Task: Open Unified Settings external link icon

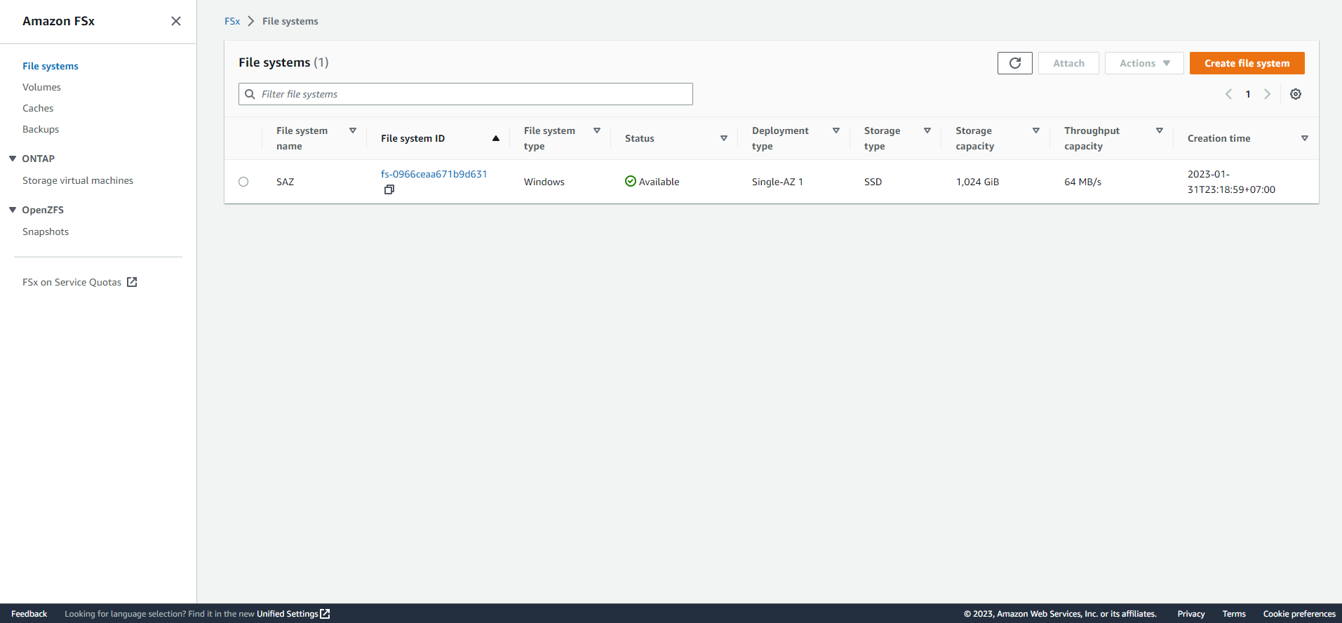Action: tap(325, 614)
